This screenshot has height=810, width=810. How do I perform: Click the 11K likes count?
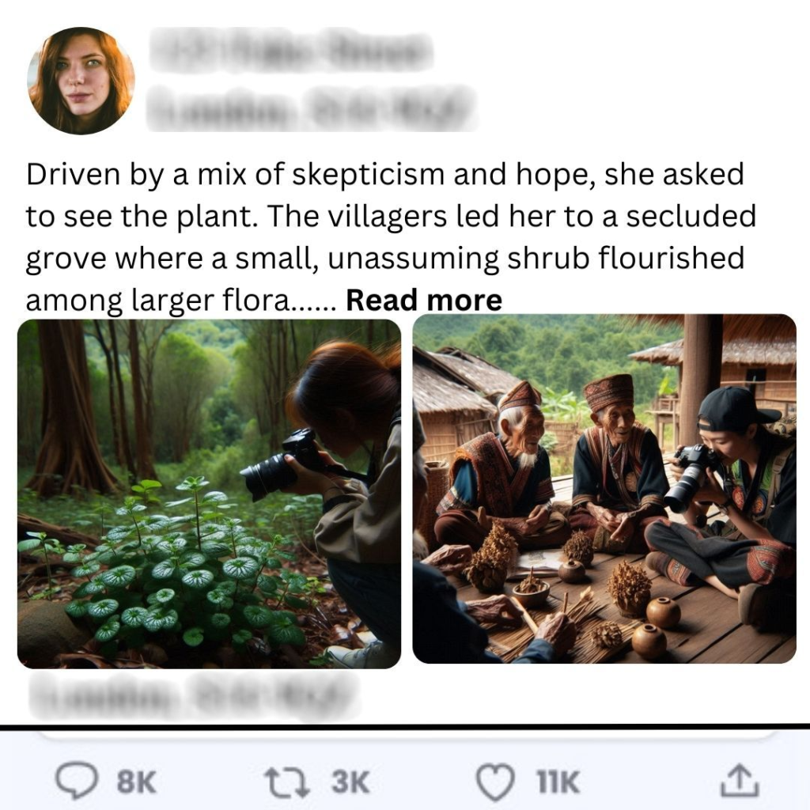click(558, 782)
